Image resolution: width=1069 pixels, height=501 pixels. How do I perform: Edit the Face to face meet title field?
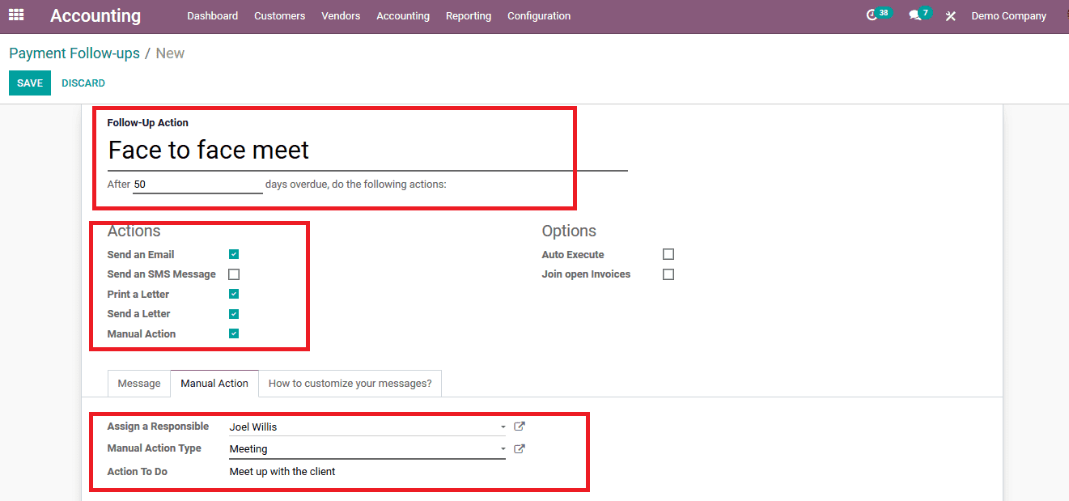367,151
